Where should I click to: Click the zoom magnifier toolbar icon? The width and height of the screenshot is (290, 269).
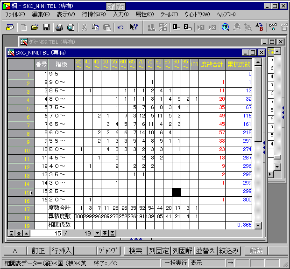tap(226, 27)
